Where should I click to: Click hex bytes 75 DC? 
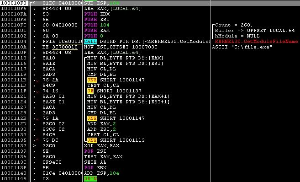[51, 140]
